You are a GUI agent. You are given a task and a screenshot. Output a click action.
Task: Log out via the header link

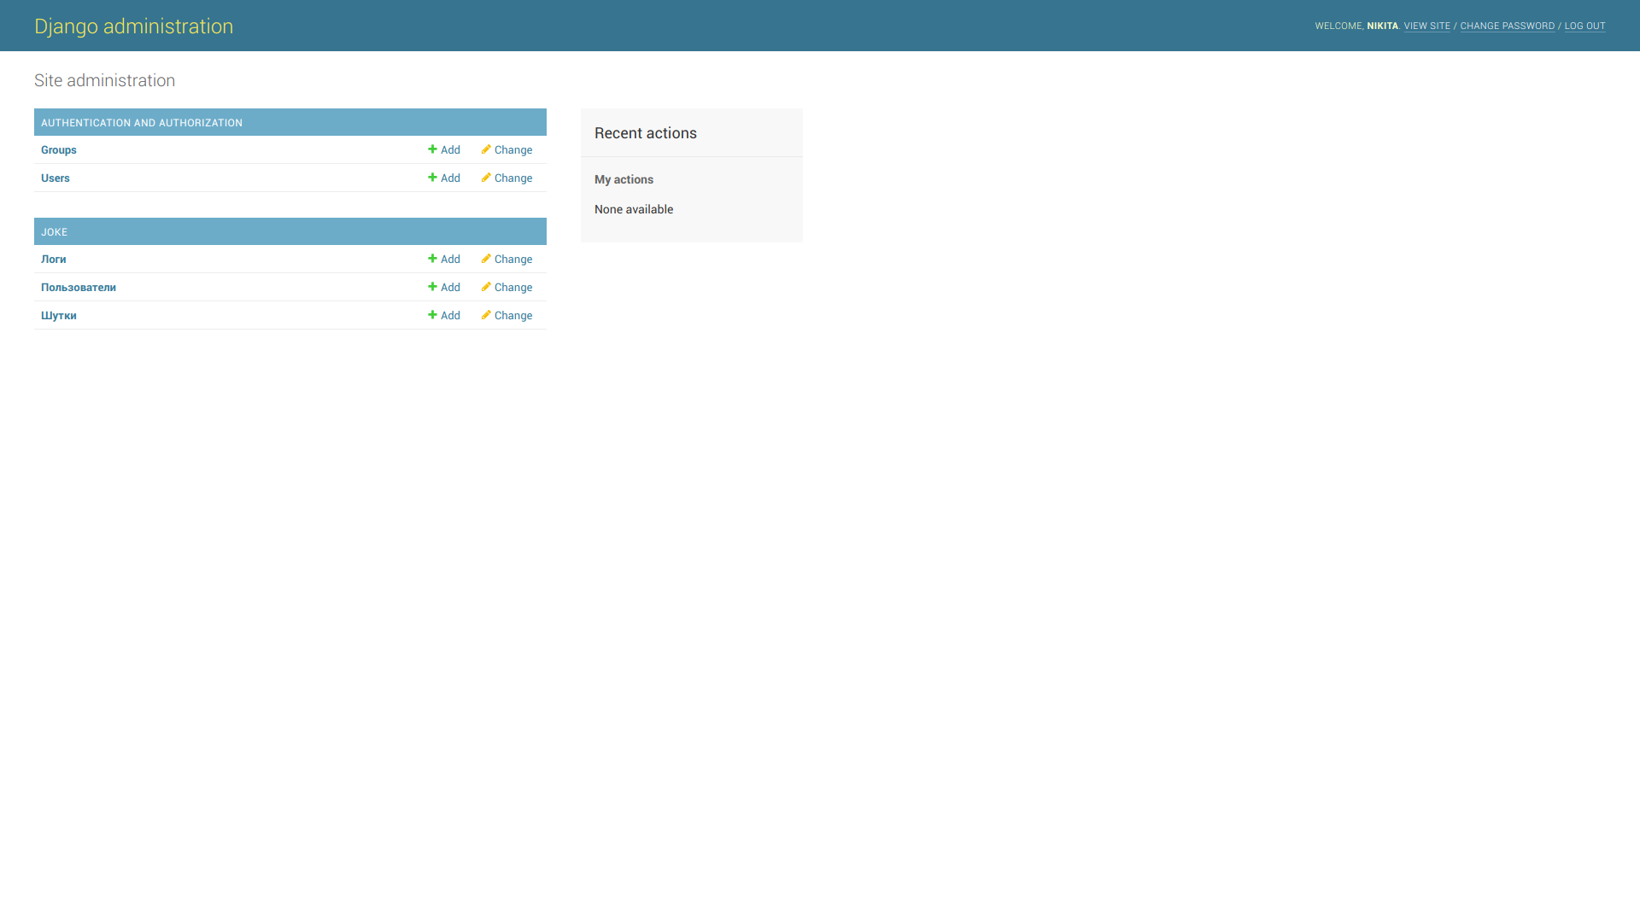tap(1584, 26)
